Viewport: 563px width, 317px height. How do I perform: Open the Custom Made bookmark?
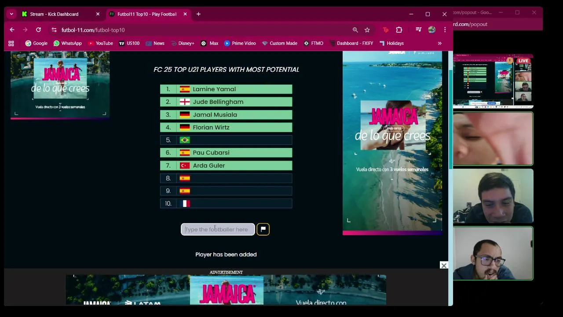coord(279,43)
